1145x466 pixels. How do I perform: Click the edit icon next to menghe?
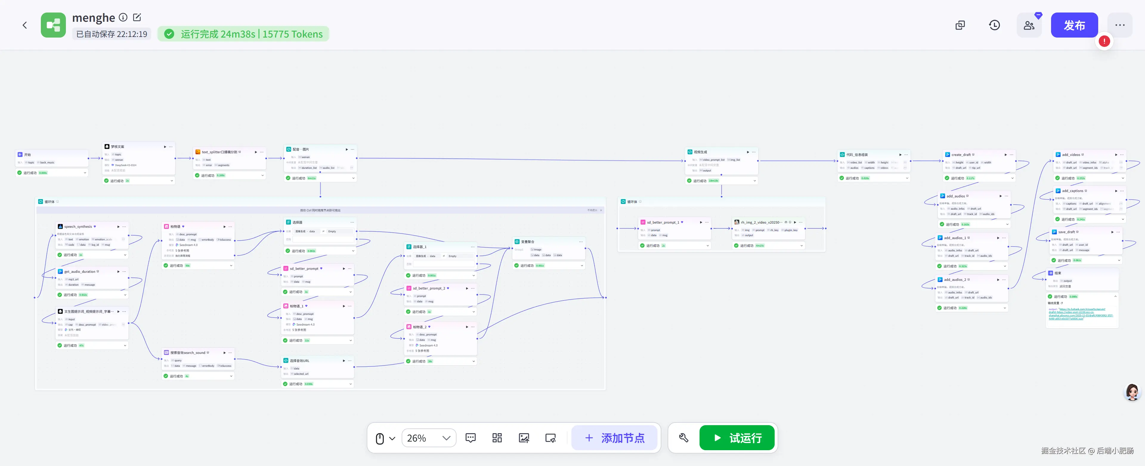(x=137, y=17)
